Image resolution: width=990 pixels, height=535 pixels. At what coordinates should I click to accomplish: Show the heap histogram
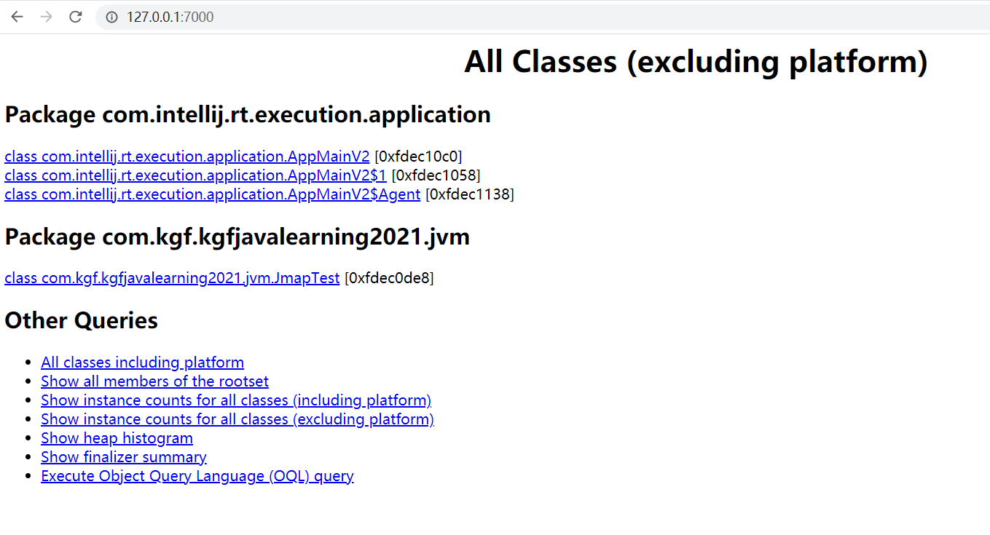117,437
